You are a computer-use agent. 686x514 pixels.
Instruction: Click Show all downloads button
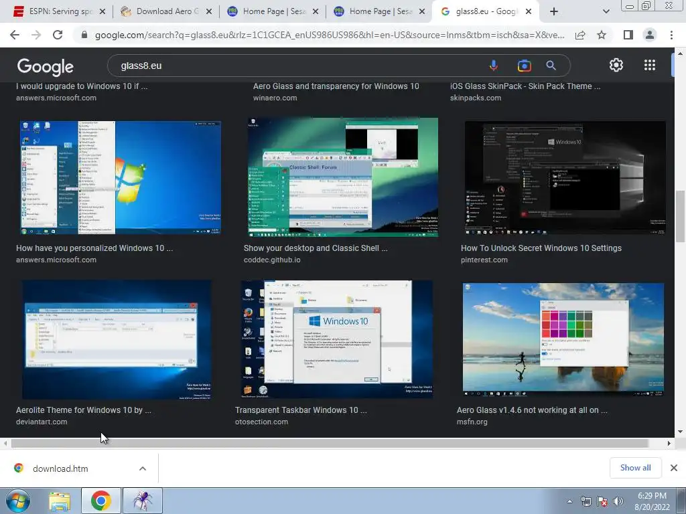coord(635,468)
